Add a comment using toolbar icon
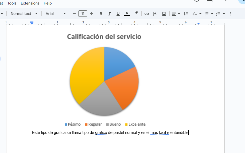This screenshot has height=153, width=245. tap(155, 14)
